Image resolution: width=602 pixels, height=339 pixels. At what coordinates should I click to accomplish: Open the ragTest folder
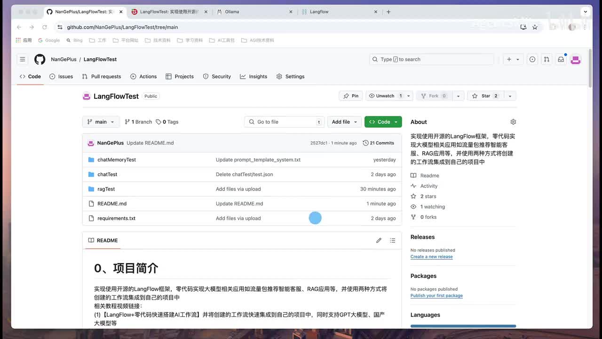coord(106,189)
